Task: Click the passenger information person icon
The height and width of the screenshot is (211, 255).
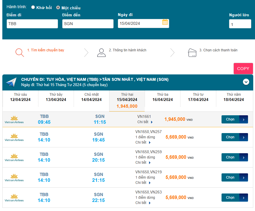Action: (x=101, y=53)
